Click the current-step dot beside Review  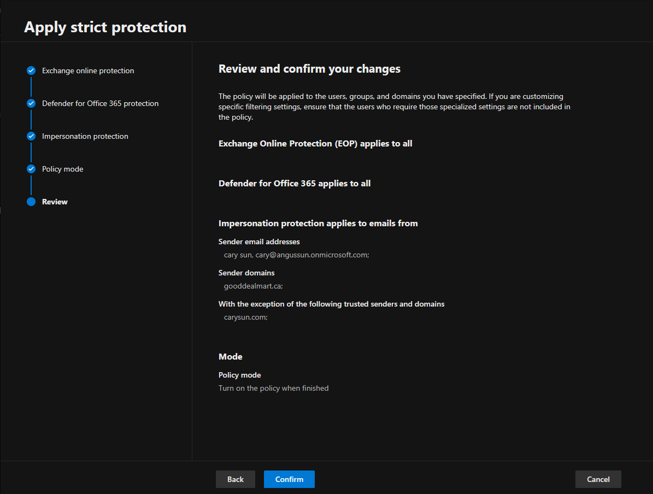(x=31, y=202)
